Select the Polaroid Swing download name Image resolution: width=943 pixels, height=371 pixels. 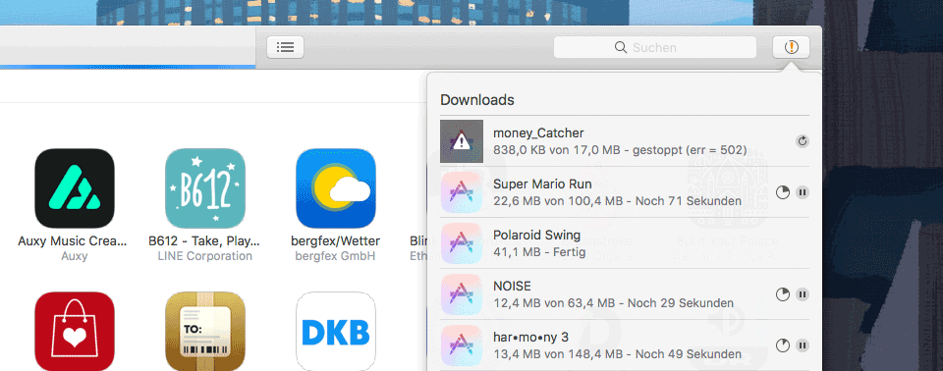[537, 236]
